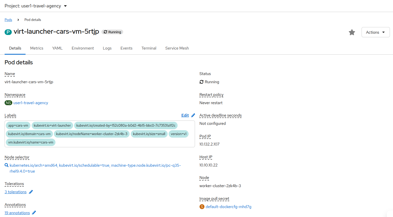Image resolution: width=393 pixels, height=217 pixels.
Task: Go back to Pods breadcrumb link
Action: coord(8,20)
